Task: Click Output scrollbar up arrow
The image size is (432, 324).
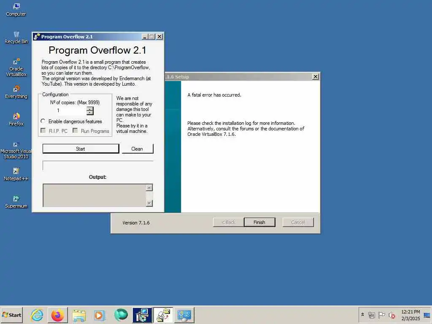Action: pos(149,188)
